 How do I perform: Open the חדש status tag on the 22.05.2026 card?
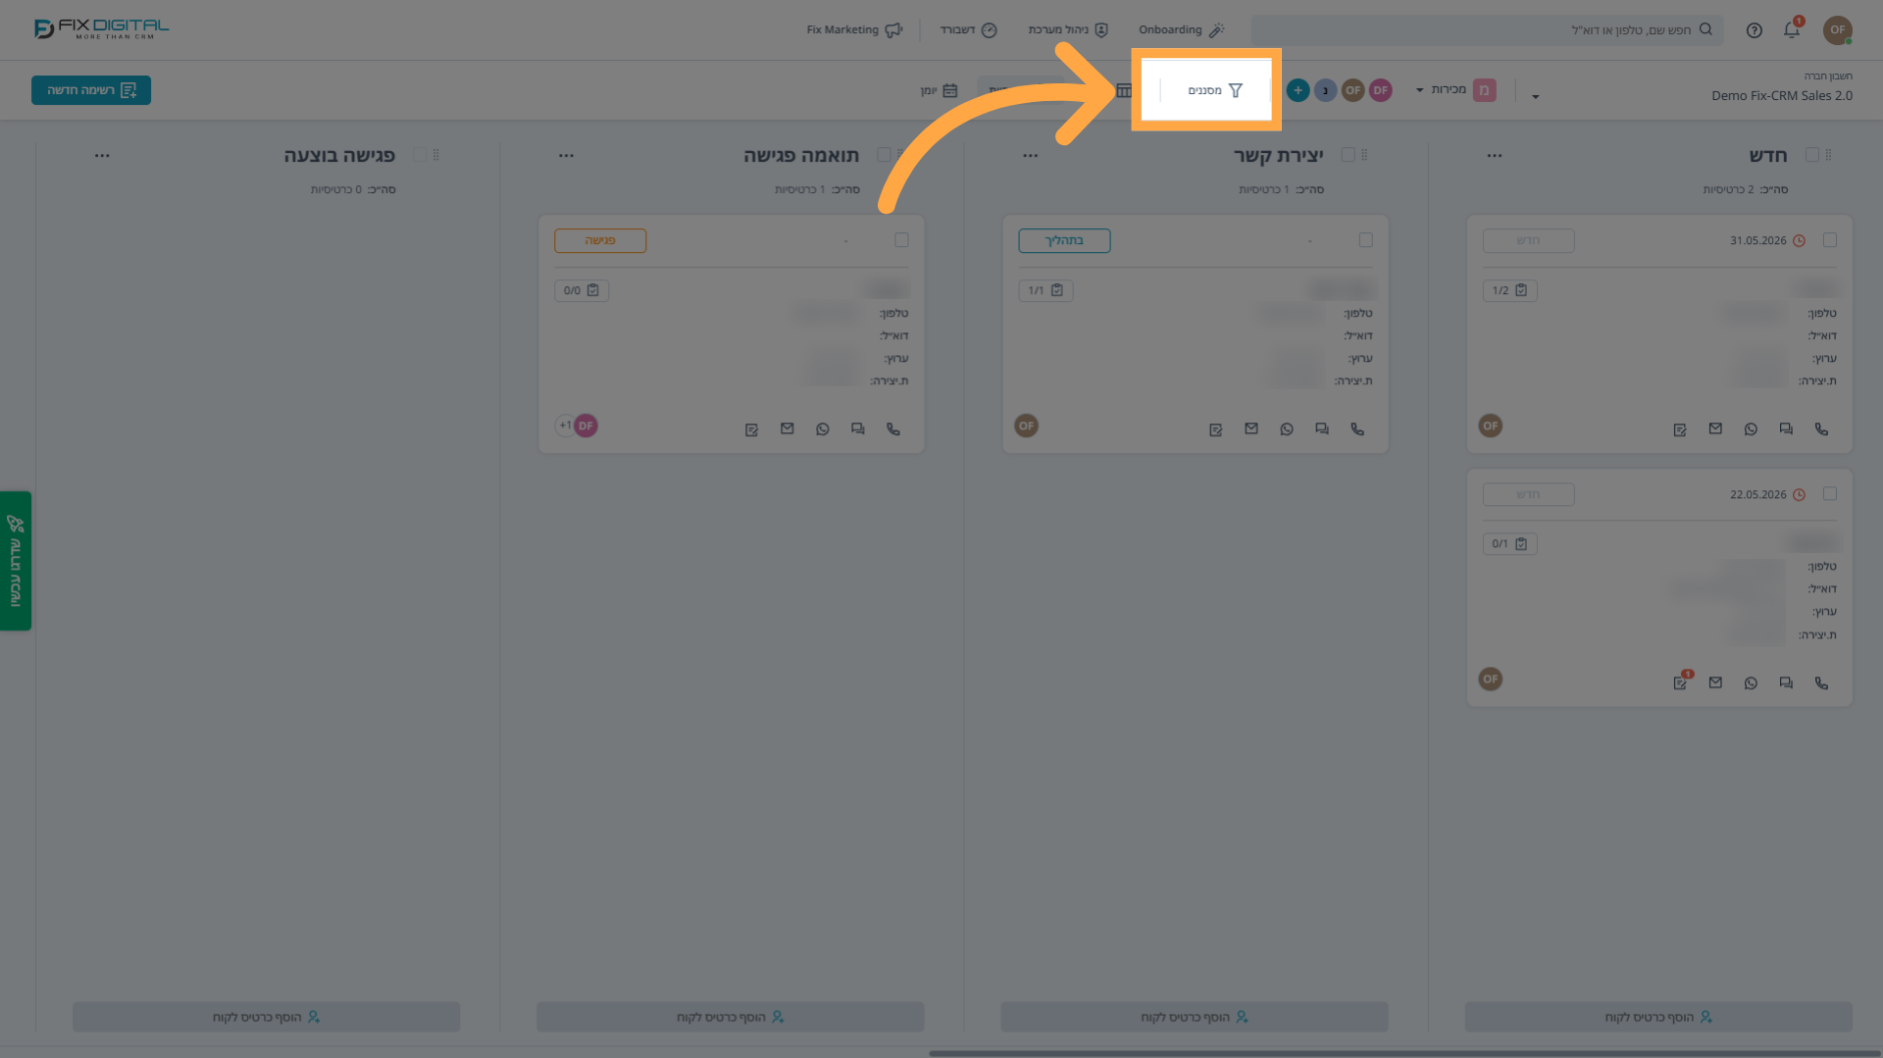pos(1528,494)
